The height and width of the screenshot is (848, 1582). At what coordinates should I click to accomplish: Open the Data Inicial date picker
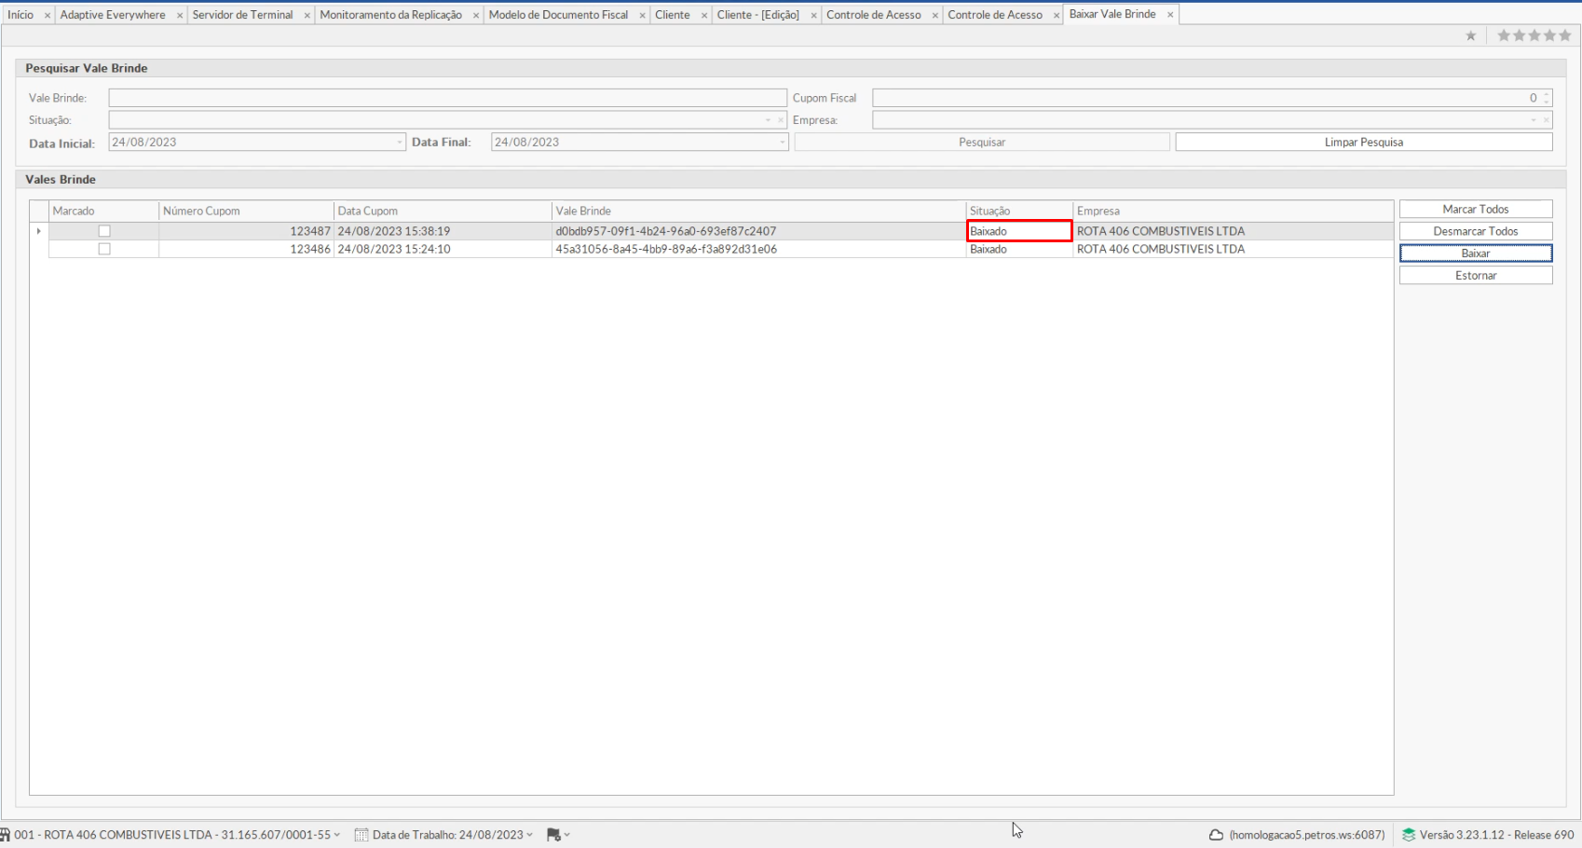[400, 143]
